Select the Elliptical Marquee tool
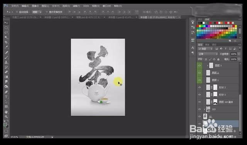247x145 pixels. [x=6, y=28]
